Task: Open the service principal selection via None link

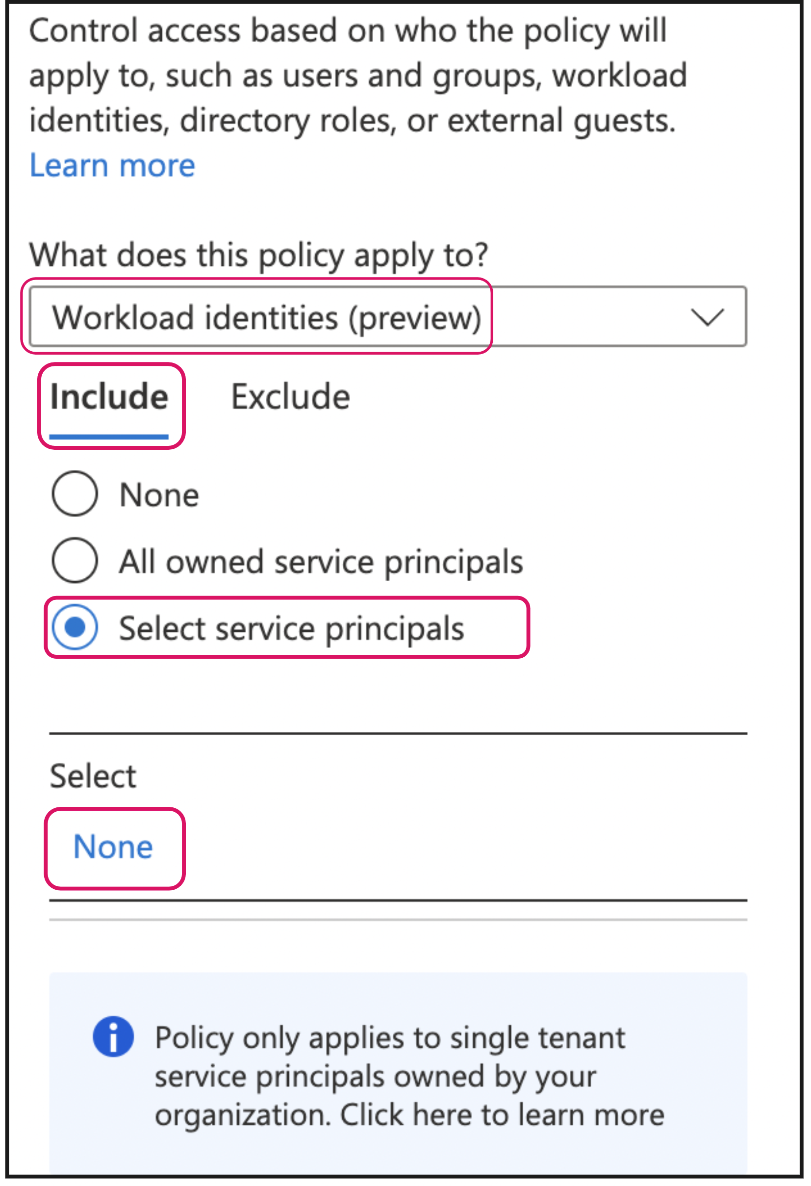Action: point(113,847)
